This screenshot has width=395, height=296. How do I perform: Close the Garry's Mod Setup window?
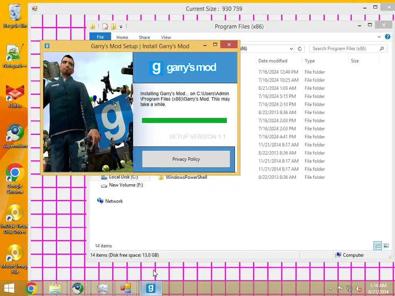[229, 45]
